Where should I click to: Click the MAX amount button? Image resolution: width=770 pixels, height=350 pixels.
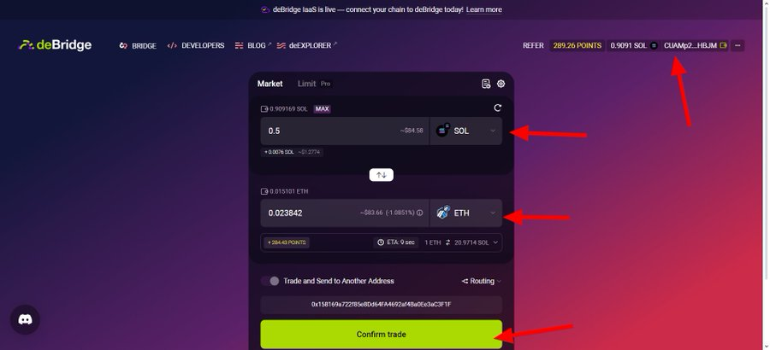323,108
